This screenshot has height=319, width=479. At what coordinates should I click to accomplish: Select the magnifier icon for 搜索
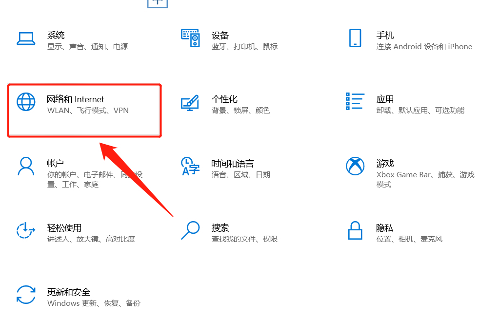(x=190, y=230)
